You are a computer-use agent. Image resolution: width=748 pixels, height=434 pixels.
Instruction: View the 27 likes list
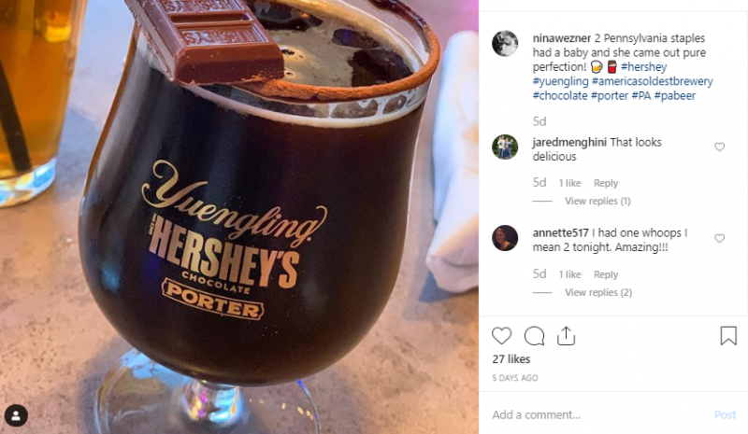(511, 358)
